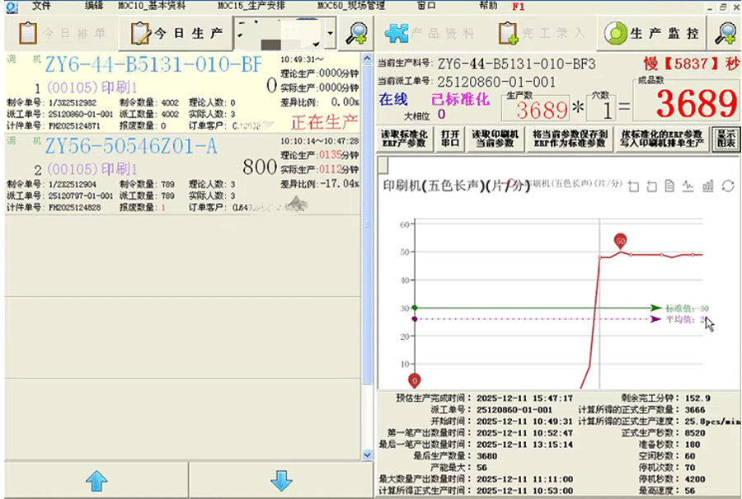The width and height of the screenshot is (742, 499).
Task: Click the small checkbox above the chart
Action: (383, 164)
